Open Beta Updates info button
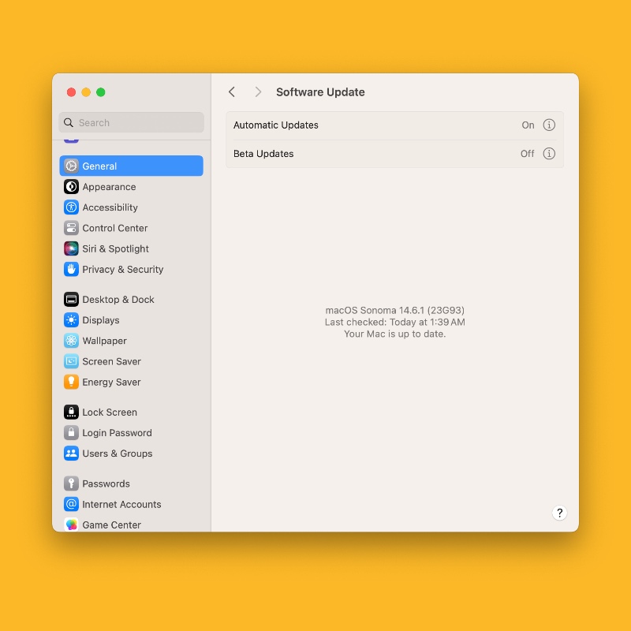 coord(549,154)
